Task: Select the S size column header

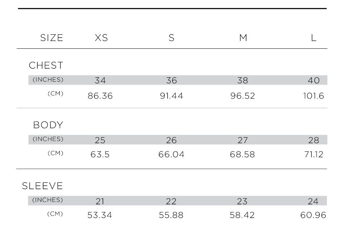Action: point(172,38)
